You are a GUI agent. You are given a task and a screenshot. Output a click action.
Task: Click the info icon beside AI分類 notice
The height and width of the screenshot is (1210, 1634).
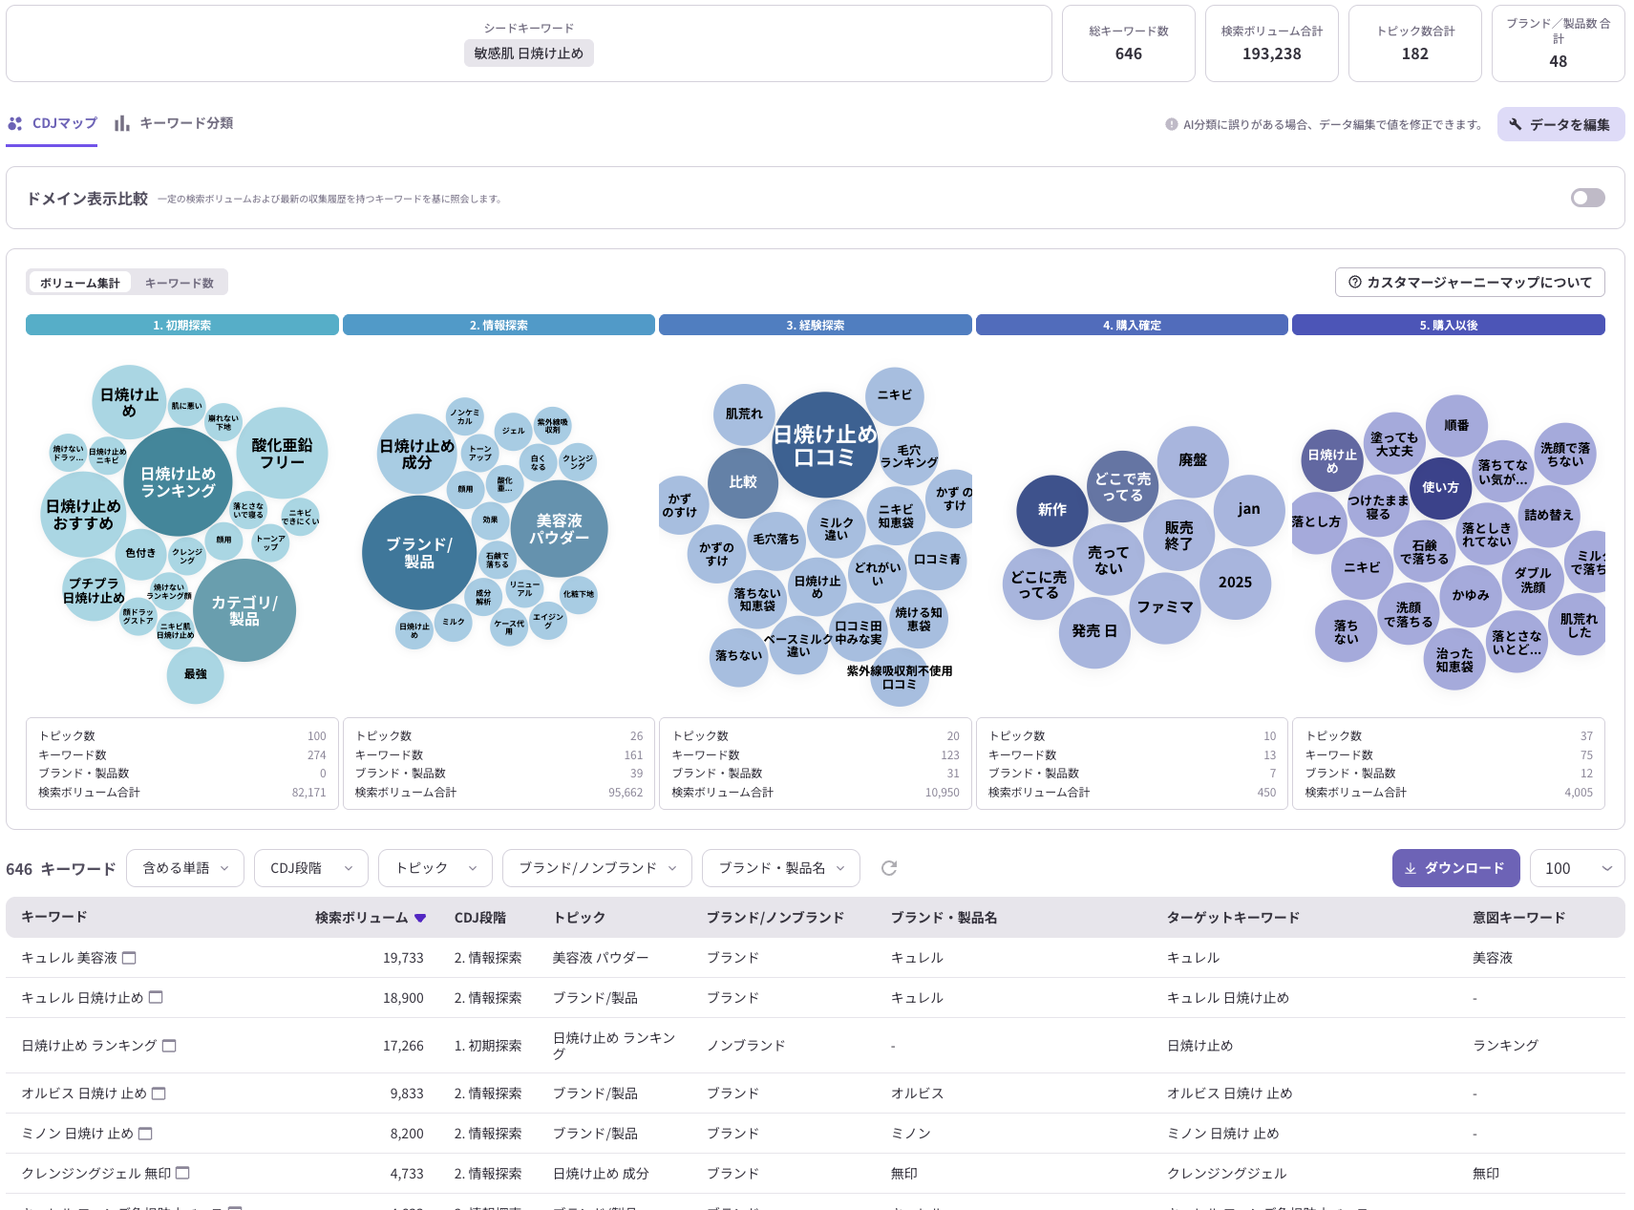coord(1171,124)
